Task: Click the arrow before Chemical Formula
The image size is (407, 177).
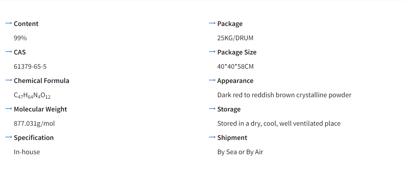Action: tap(9, 80)
